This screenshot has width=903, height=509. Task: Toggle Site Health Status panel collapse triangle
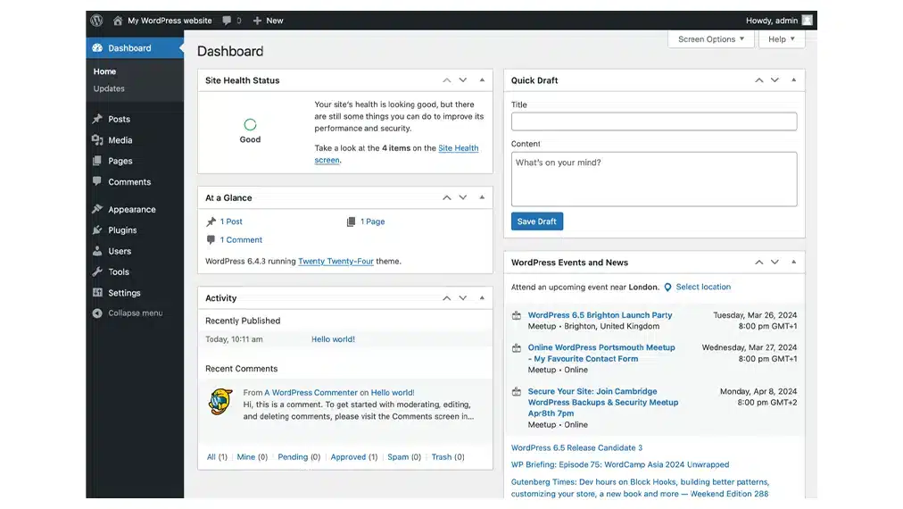[482, 80]
